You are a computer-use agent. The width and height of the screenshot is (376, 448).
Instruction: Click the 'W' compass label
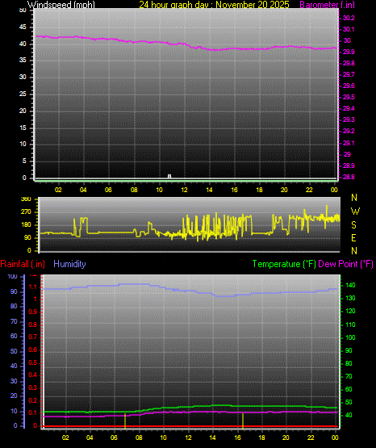coord(355,211)
